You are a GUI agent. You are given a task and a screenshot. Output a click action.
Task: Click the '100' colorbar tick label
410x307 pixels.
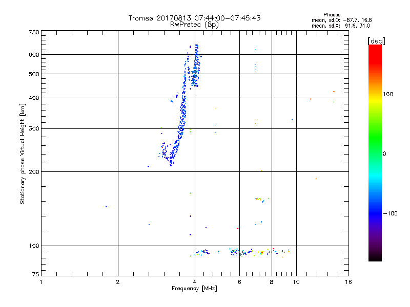[x=388, y=94]
